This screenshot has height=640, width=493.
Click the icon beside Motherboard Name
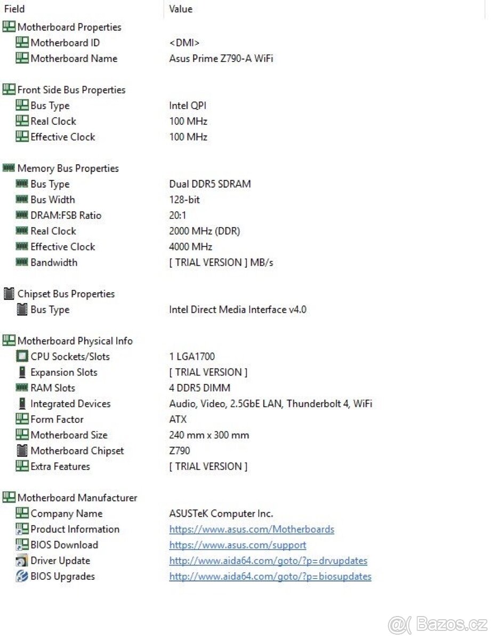(22, 58)
